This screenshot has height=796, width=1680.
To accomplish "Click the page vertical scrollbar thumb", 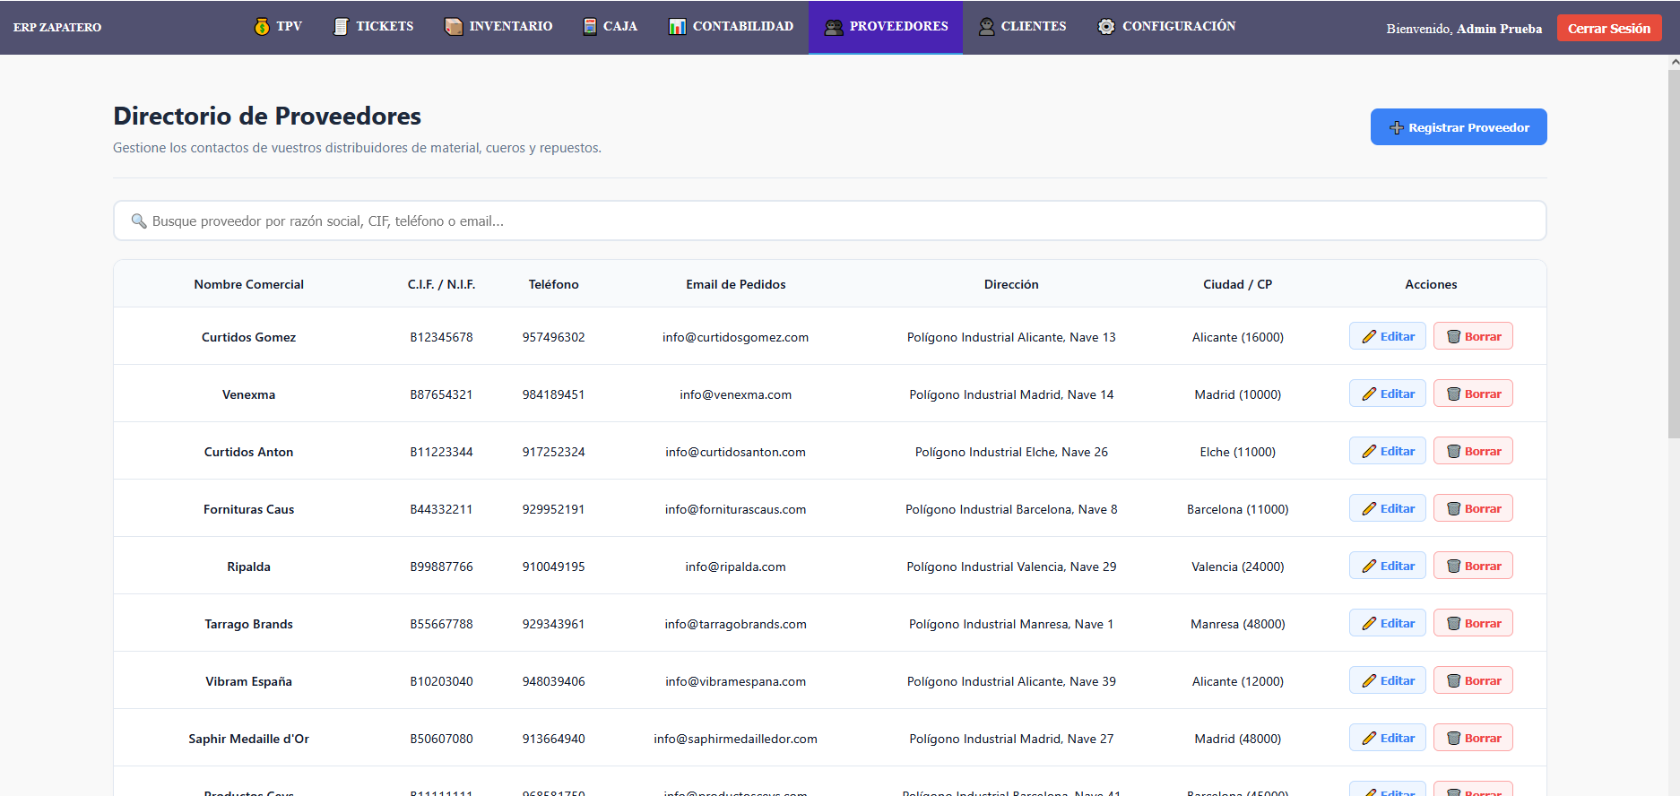I will point(1674,253).
